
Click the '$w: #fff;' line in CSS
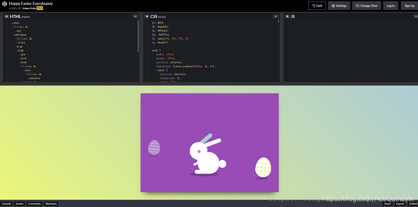pyautogui.click(x=158, y=23)
